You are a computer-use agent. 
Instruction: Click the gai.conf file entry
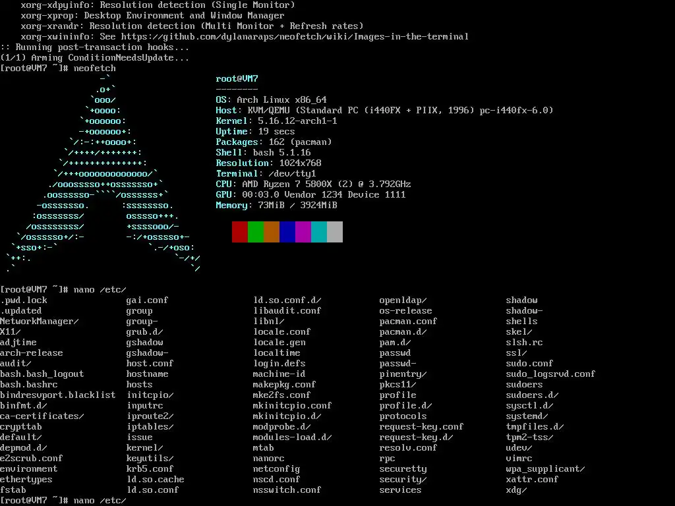point(148,300)
